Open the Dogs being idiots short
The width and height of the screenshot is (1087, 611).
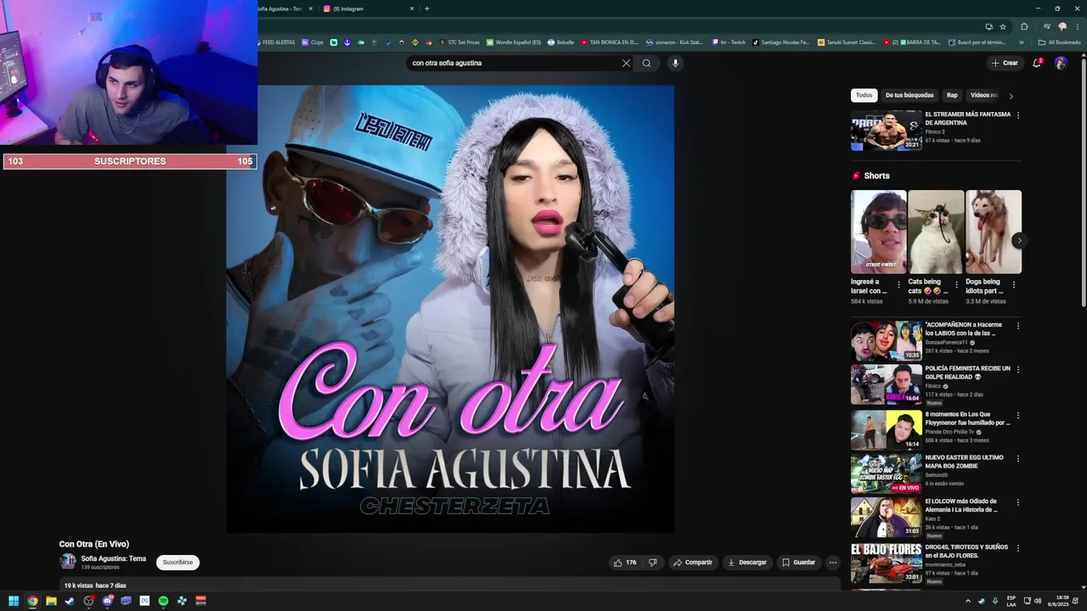(x=993, y=232)
